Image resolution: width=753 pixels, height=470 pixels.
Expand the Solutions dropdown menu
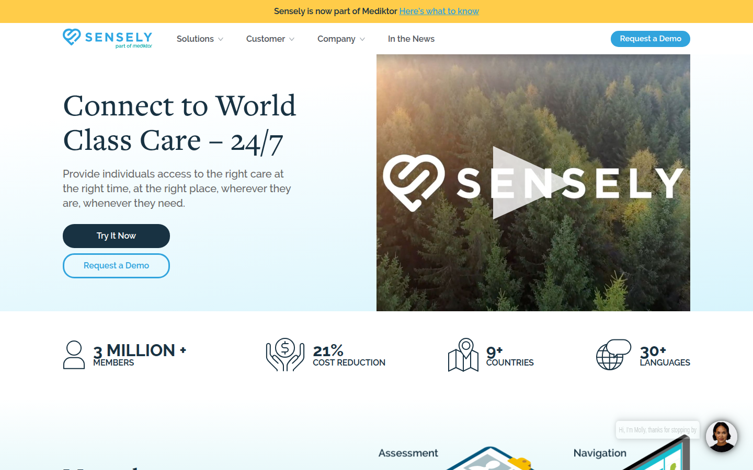[200, 39]
